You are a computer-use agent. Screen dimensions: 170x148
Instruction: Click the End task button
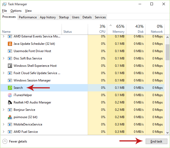pyautogui.click(x=156, y=141)
